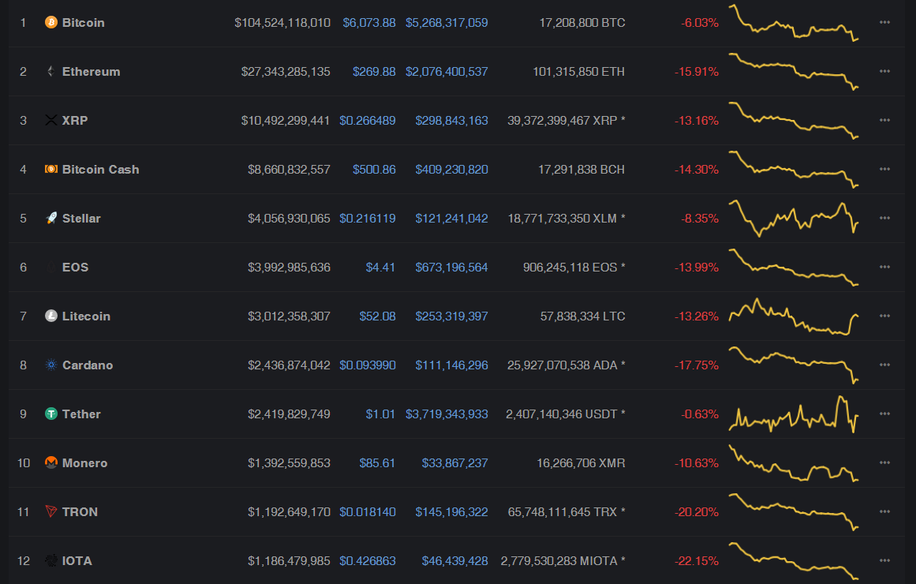Click the XRP logo icon
Viewport: 916px width, 584px height.
point(51,121)
